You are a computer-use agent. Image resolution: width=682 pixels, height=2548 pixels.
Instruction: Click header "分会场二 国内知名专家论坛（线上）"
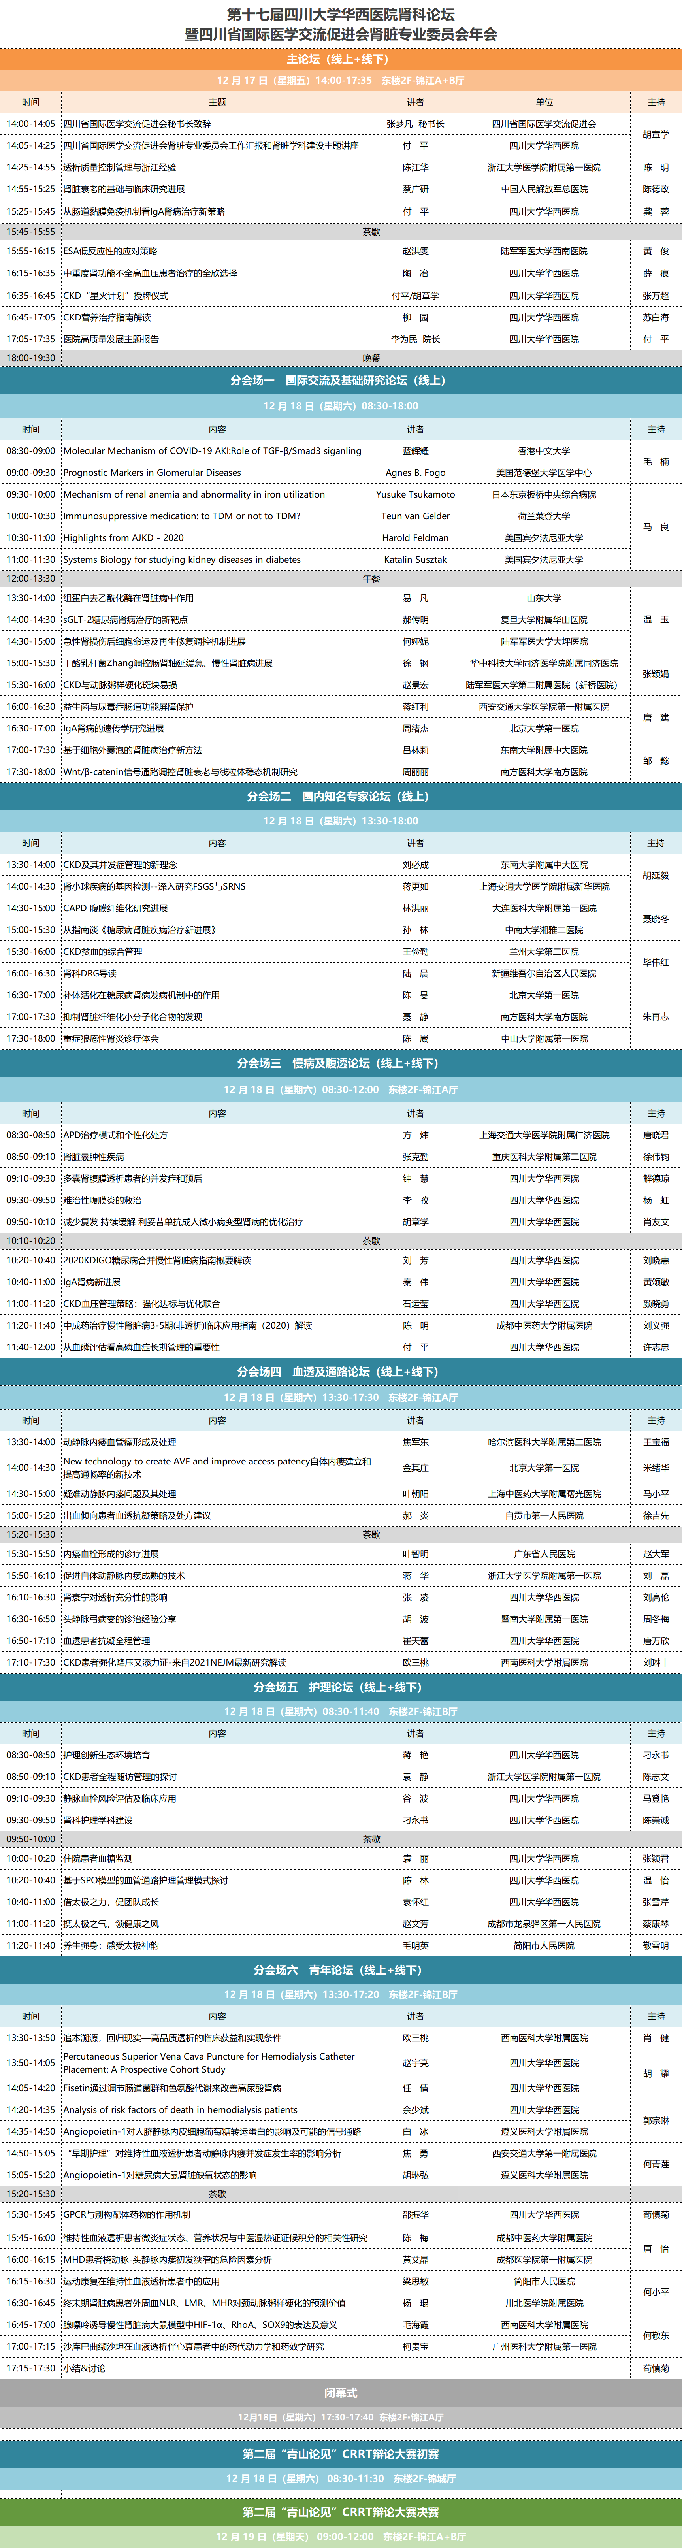coord(341,796)
